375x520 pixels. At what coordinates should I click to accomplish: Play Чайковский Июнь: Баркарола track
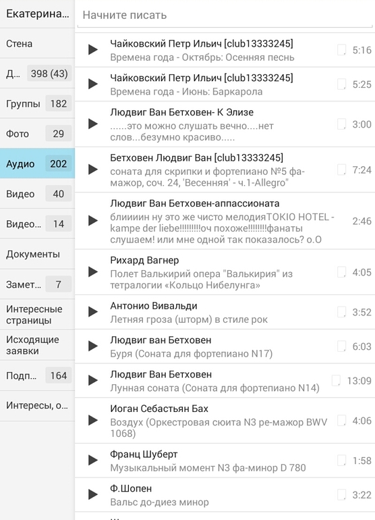point(93,84)
